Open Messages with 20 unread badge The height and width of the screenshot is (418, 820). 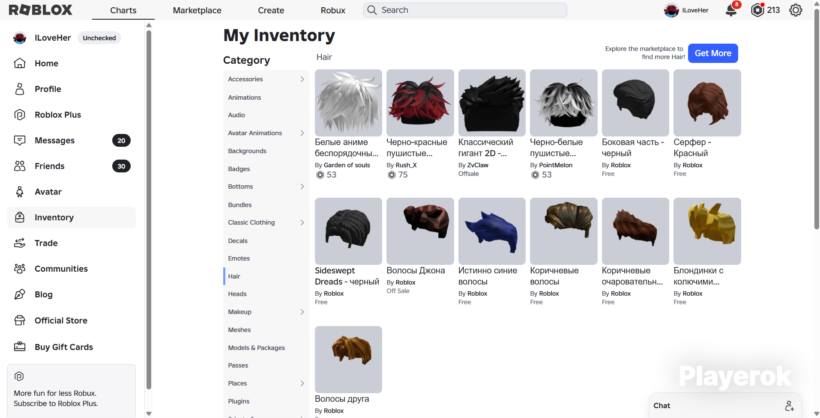click(x=72, y=140)
